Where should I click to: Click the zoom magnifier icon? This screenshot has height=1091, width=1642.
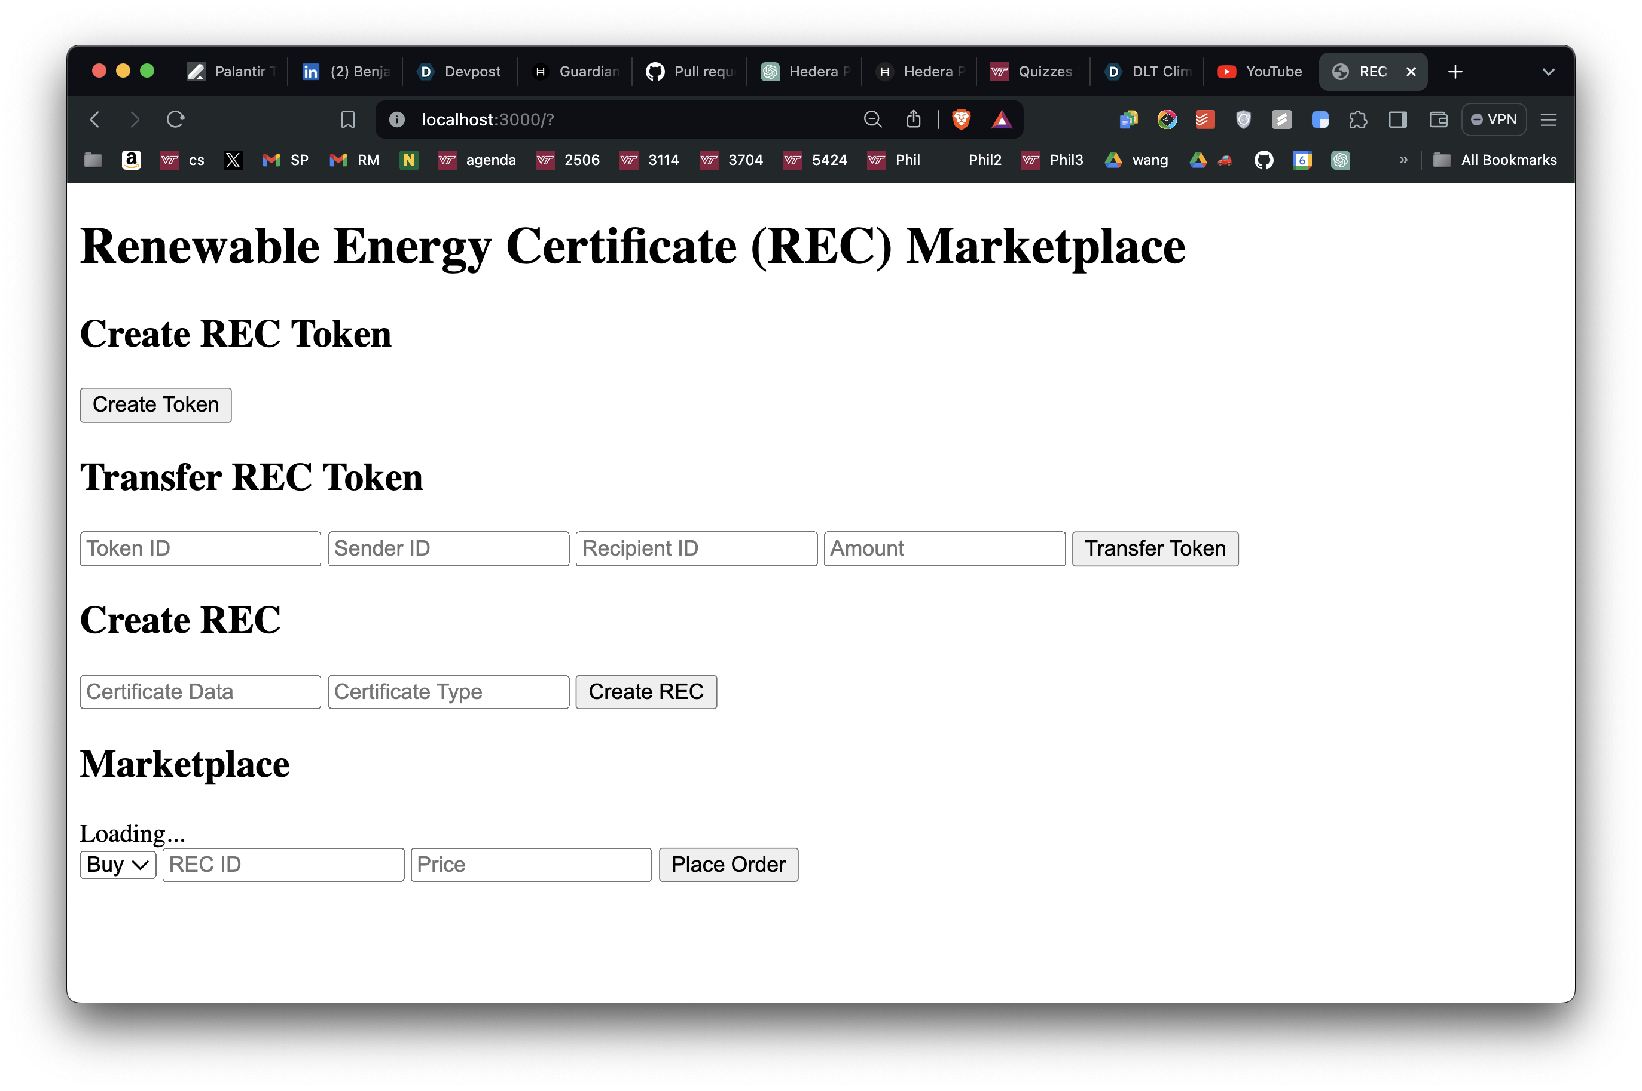click(x=872, y=119)
